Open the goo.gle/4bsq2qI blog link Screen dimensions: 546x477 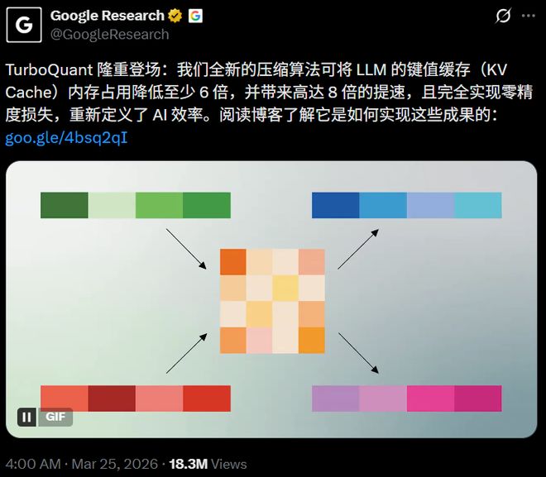(66, 137)
